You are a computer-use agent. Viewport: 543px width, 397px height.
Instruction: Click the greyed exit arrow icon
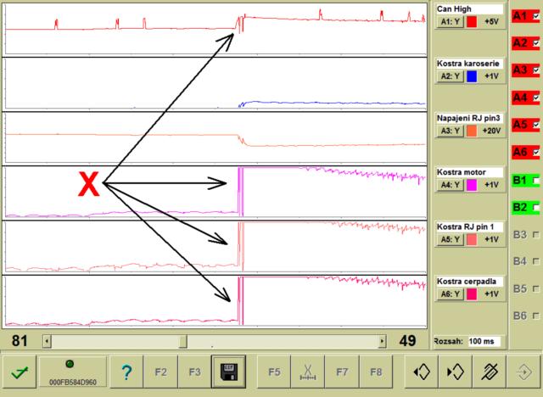tap(523, 372)
